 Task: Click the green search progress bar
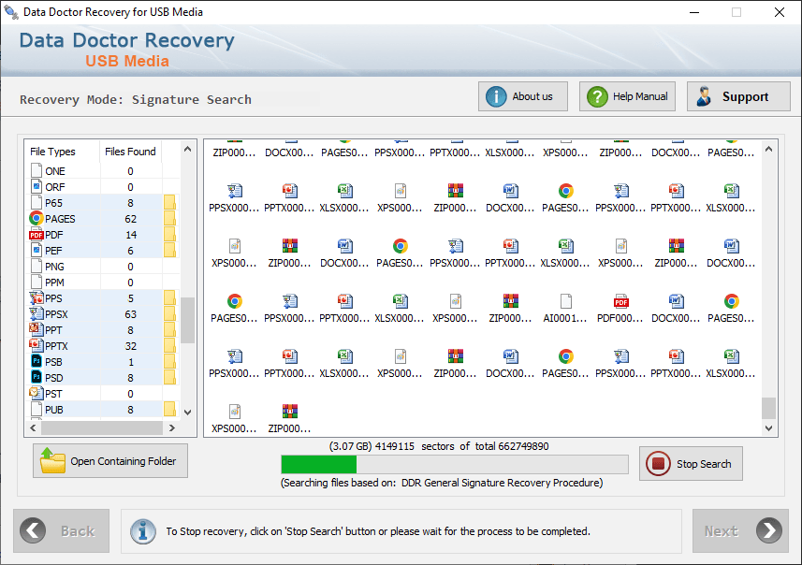(319, 464)
